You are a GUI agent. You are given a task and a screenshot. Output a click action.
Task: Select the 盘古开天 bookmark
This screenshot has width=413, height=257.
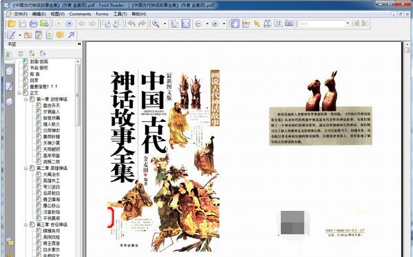click(52, 105)
